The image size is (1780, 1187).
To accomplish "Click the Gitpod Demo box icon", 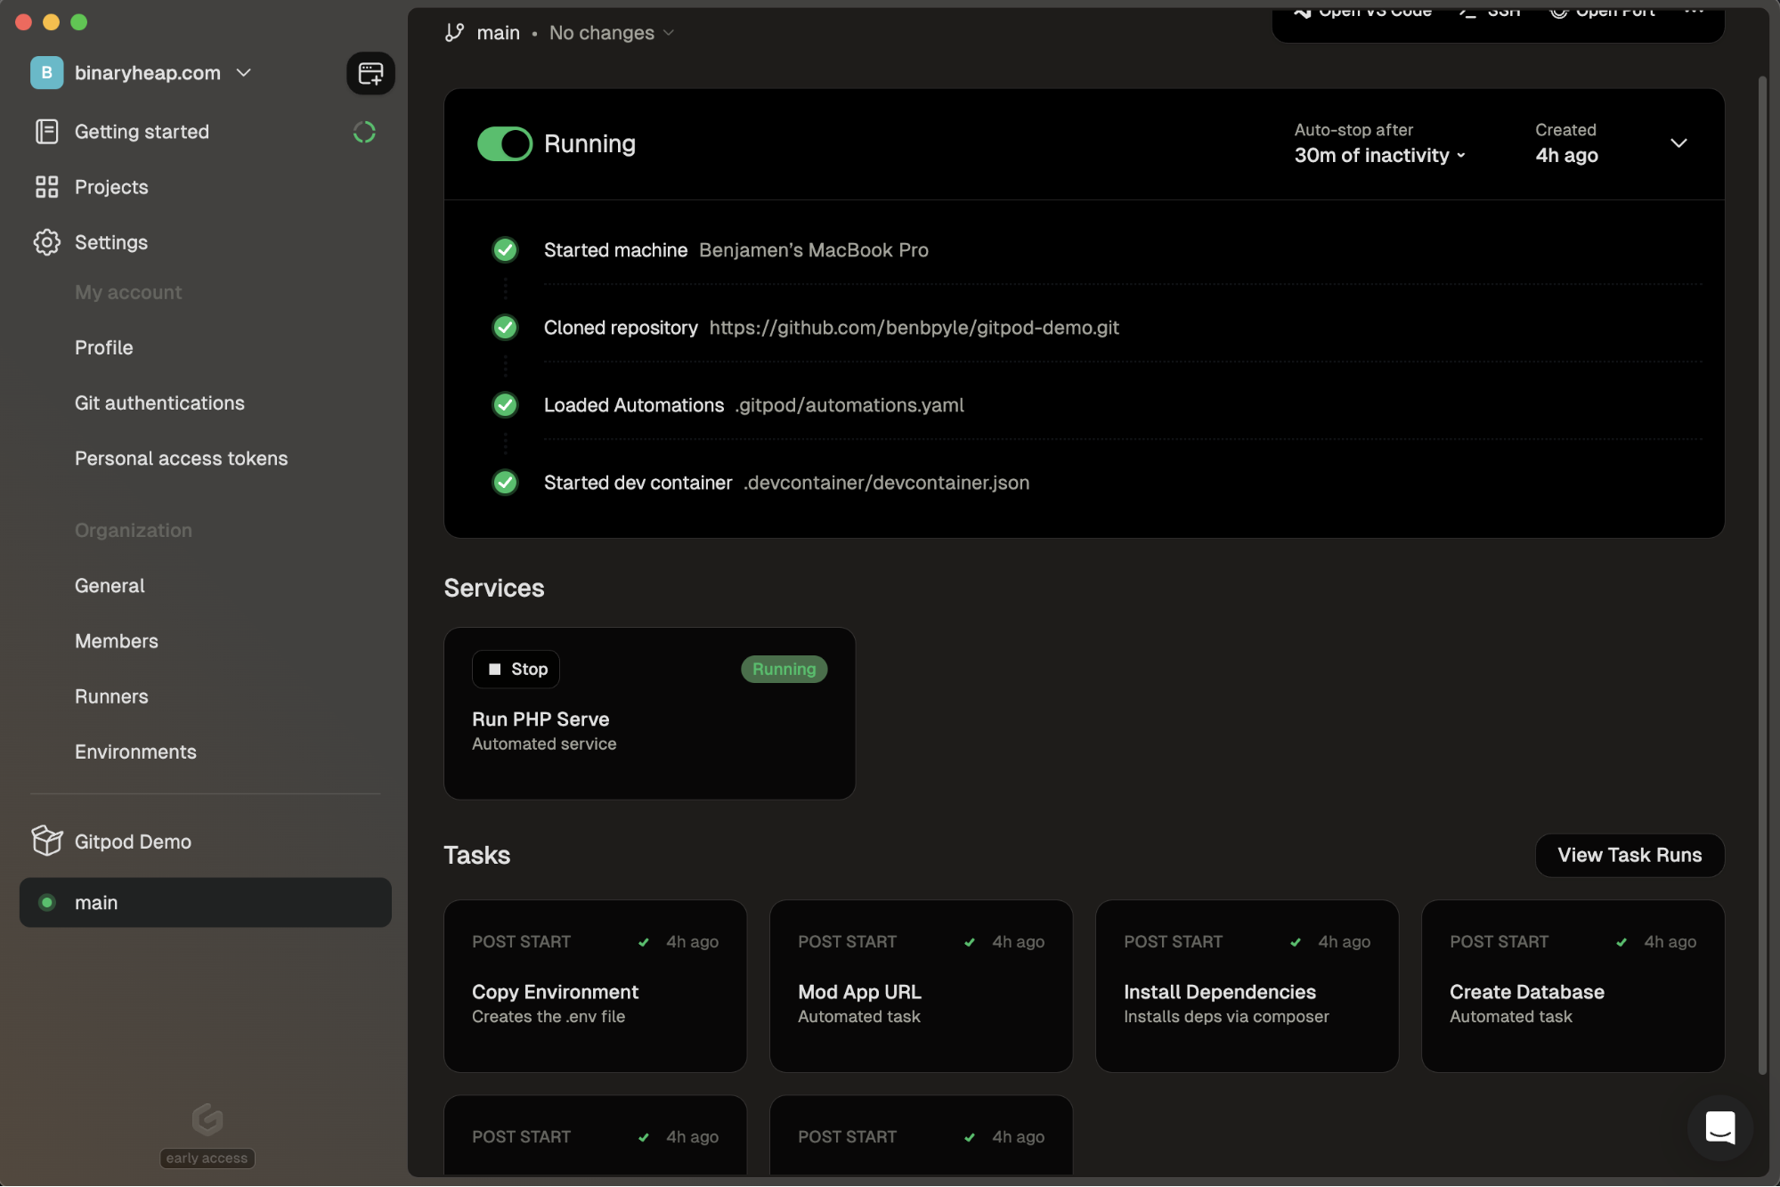I will pyautogui.click(x=46, y=841).
